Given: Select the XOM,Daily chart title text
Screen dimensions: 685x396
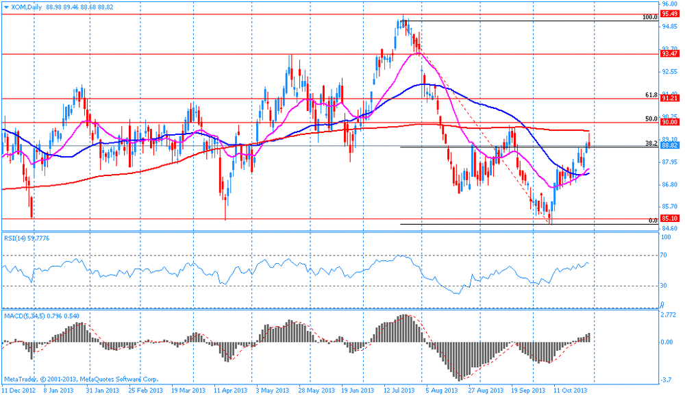Looking at the screenshot, I should 26,8.
